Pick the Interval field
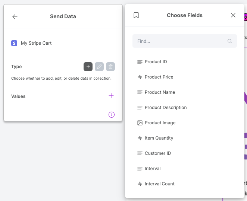This screenshot has width=247, height=201. coord(152,169)
